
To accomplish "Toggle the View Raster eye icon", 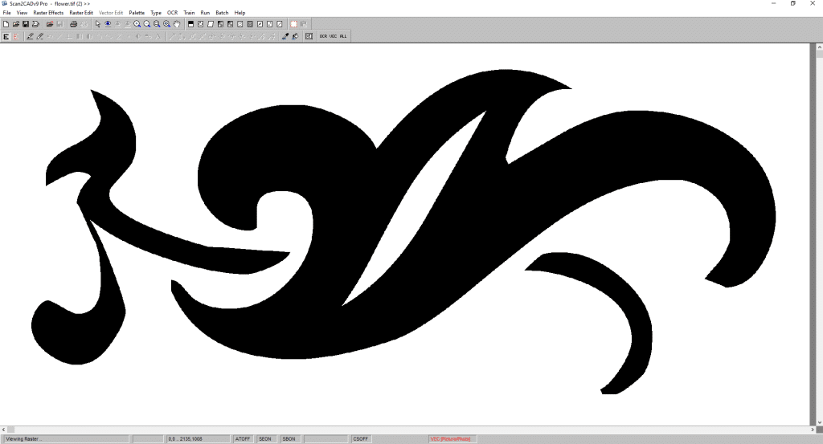I will [108, 24].
